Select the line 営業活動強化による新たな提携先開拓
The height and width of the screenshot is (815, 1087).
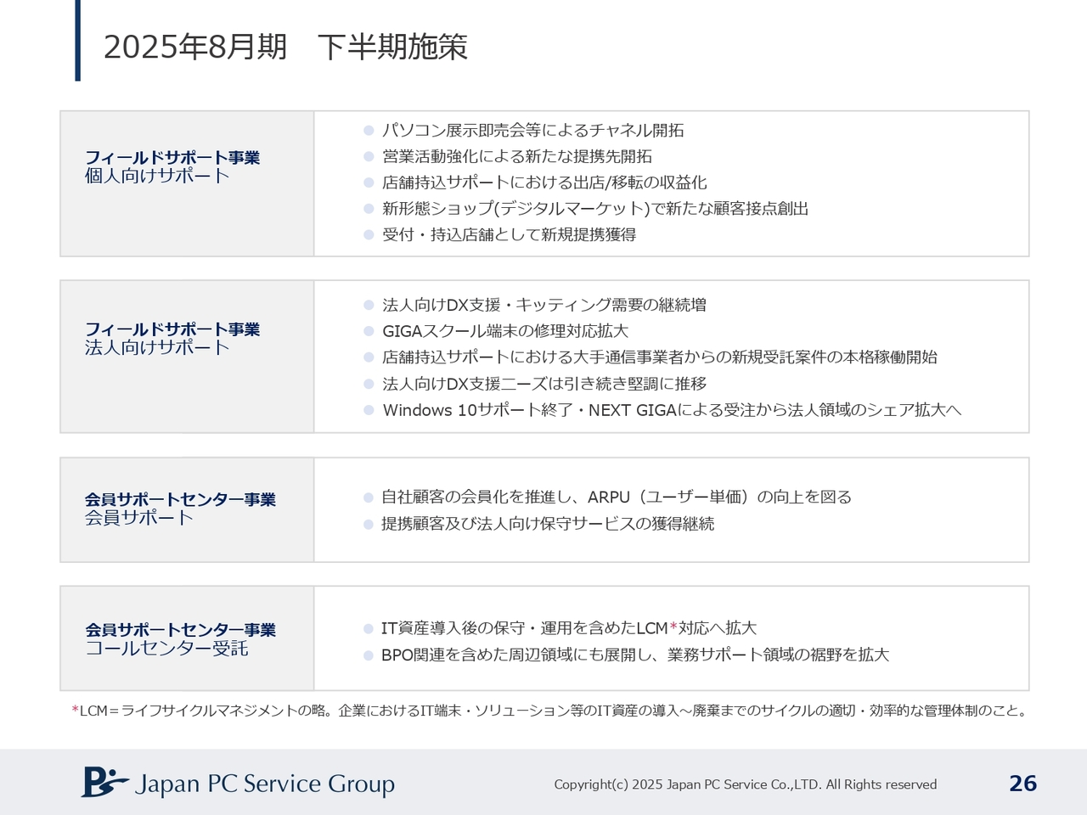(x=517, y=156)
